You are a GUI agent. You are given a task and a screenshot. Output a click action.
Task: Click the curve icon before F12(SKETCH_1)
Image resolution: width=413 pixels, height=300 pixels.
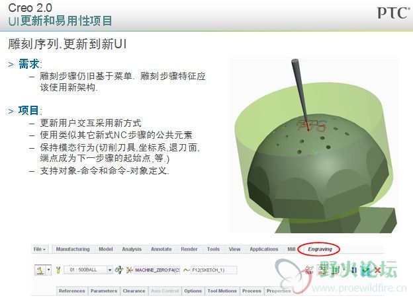point(187,270)
